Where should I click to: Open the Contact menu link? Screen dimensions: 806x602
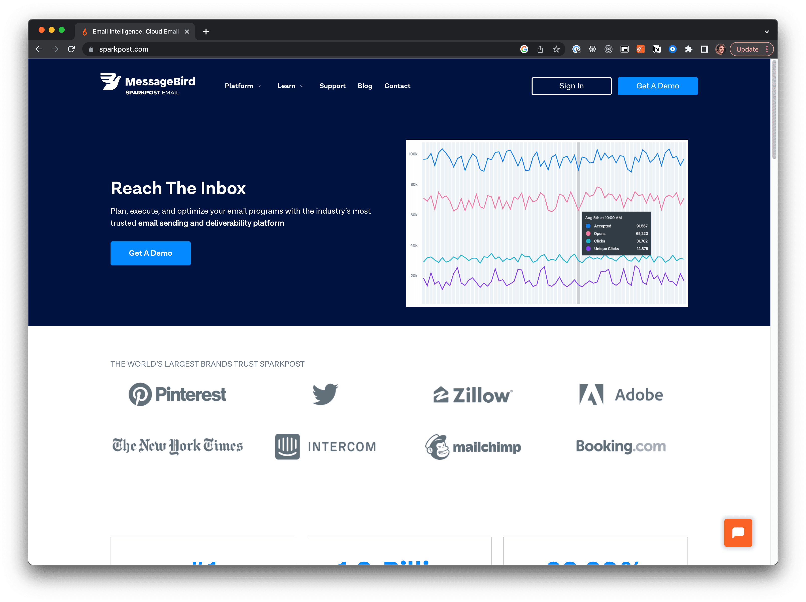(x=397, y=86)
